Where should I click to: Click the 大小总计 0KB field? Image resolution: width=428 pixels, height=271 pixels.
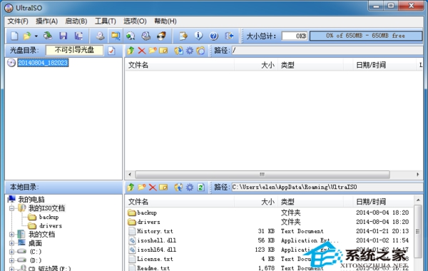294,36
